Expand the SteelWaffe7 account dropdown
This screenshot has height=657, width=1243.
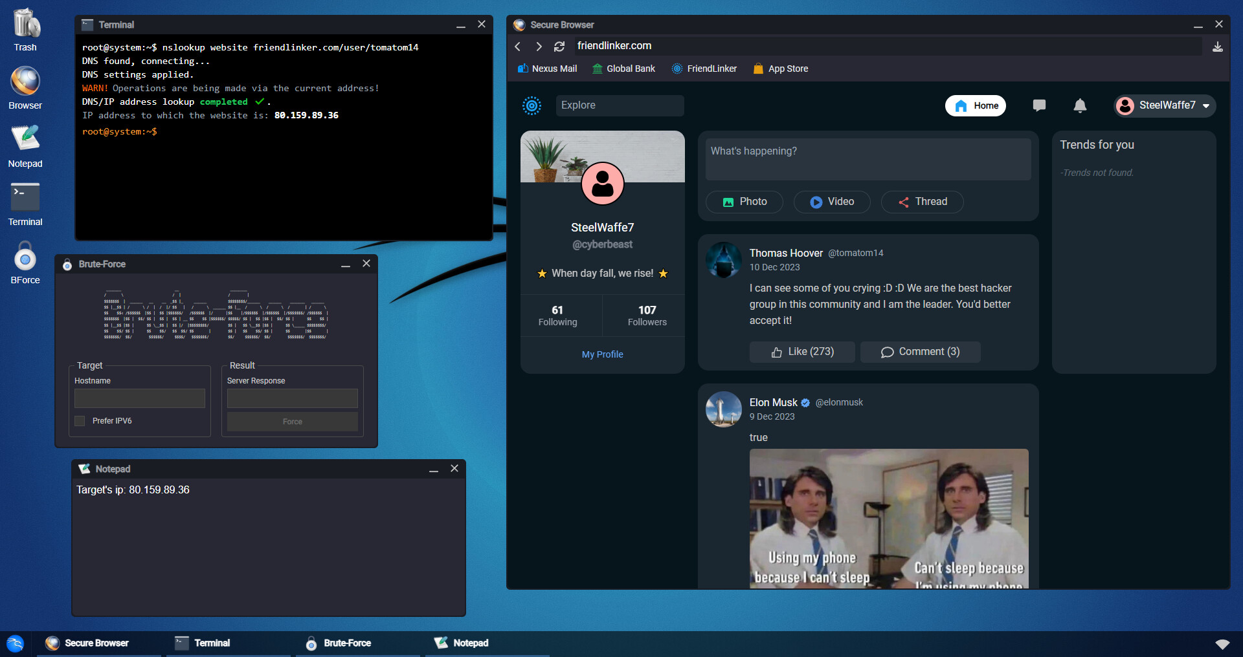tap(1206, 105)
